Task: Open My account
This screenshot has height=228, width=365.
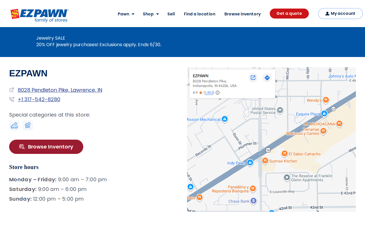Action: click(340, 13)
